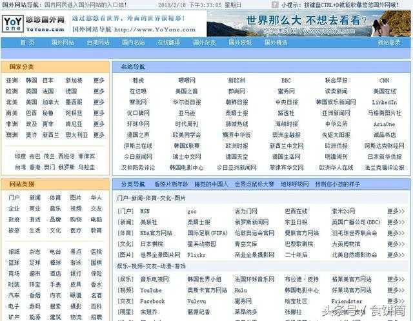Show 更多>> for the [娱乐] row
This screenshot has height=321, width=413.
(396, 279)
